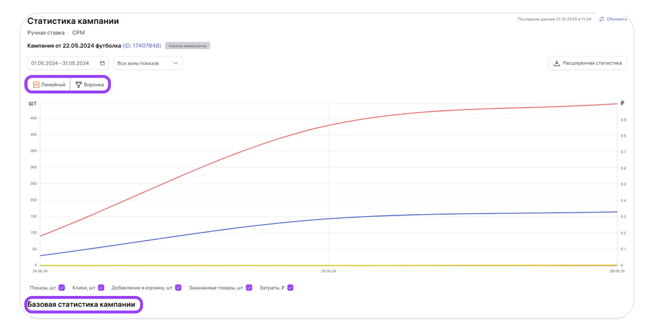Click the calendar icon in the date field
Screen dimensions: 654x331
[102, 63]
